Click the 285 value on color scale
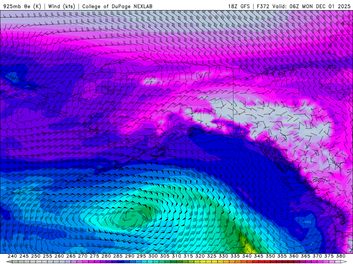Screen dimensions: 353x264 pos(118,256)
